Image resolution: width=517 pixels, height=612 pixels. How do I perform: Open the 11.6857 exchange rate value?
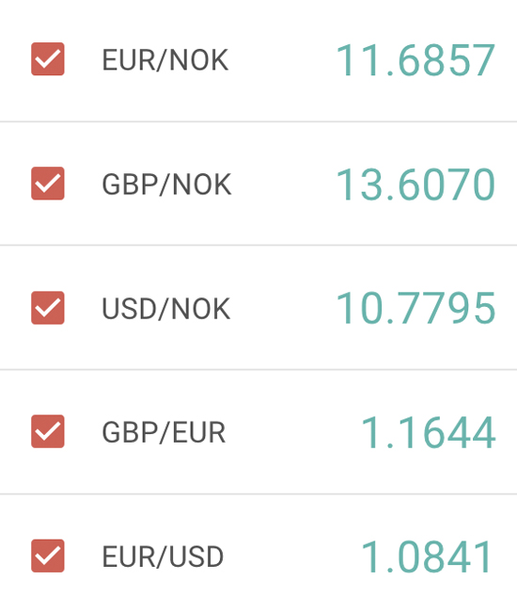pyautogui.click(x=415, y=60)
